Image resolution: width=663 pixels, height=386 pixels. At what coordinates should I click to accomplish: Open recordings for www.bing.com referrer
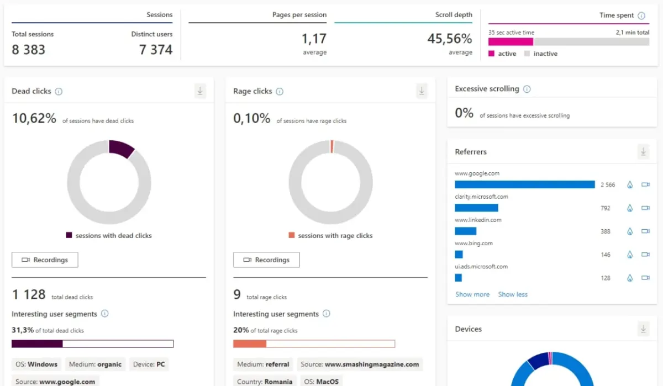pos(645,255)
